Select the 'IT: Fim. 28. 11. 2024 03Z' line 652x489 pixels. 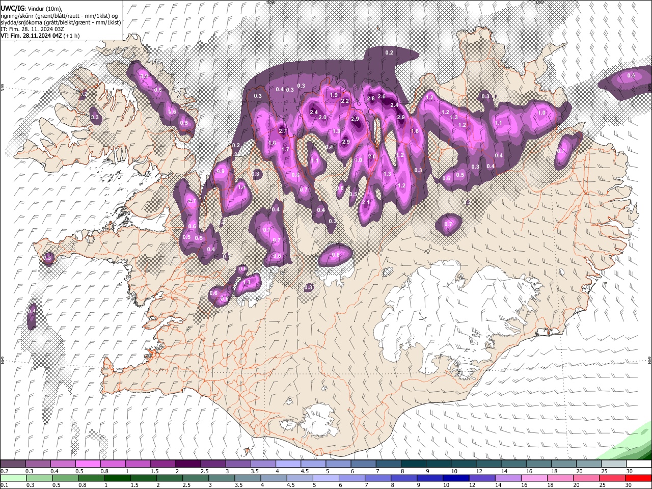click(32, 29)
